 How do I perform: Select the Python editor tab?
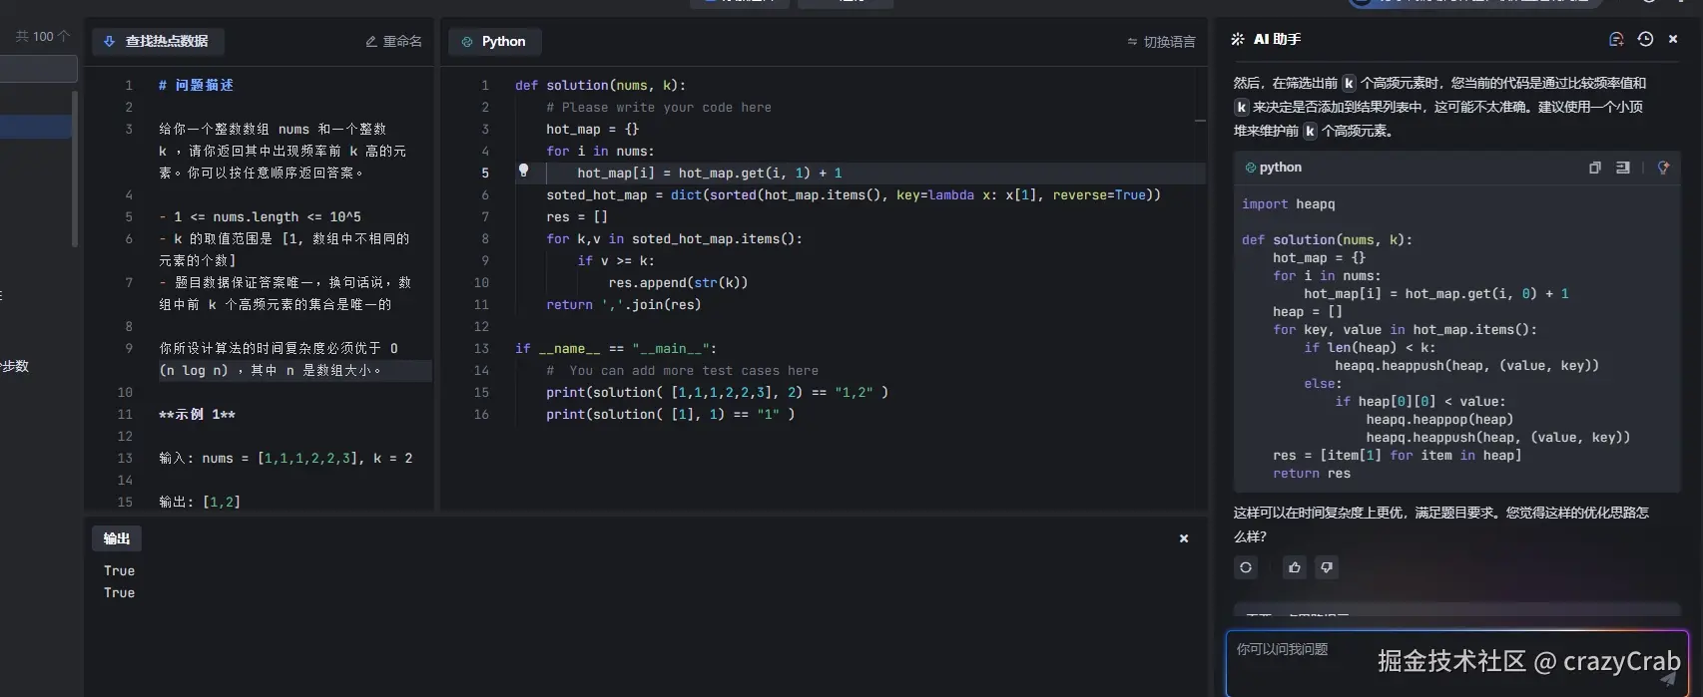(494, 41)
